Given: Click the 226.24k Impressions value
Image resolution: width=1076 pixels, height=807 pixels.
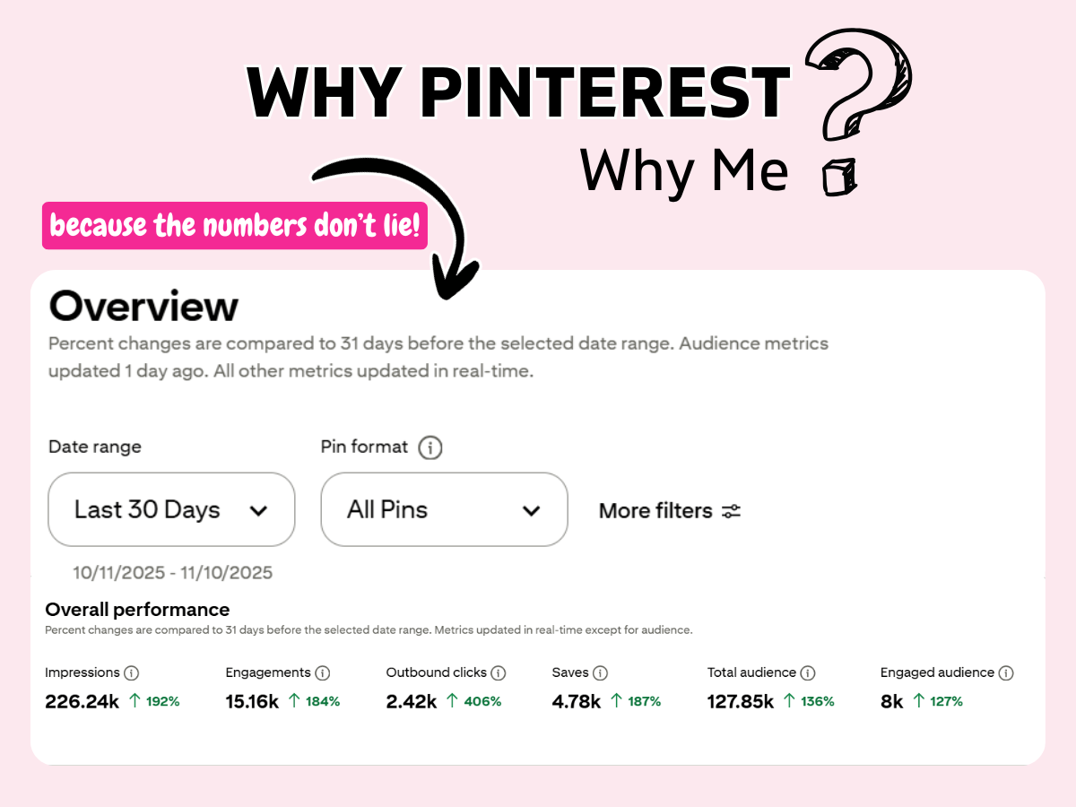Looking at the screenshot, I should (x=82, y=701).
